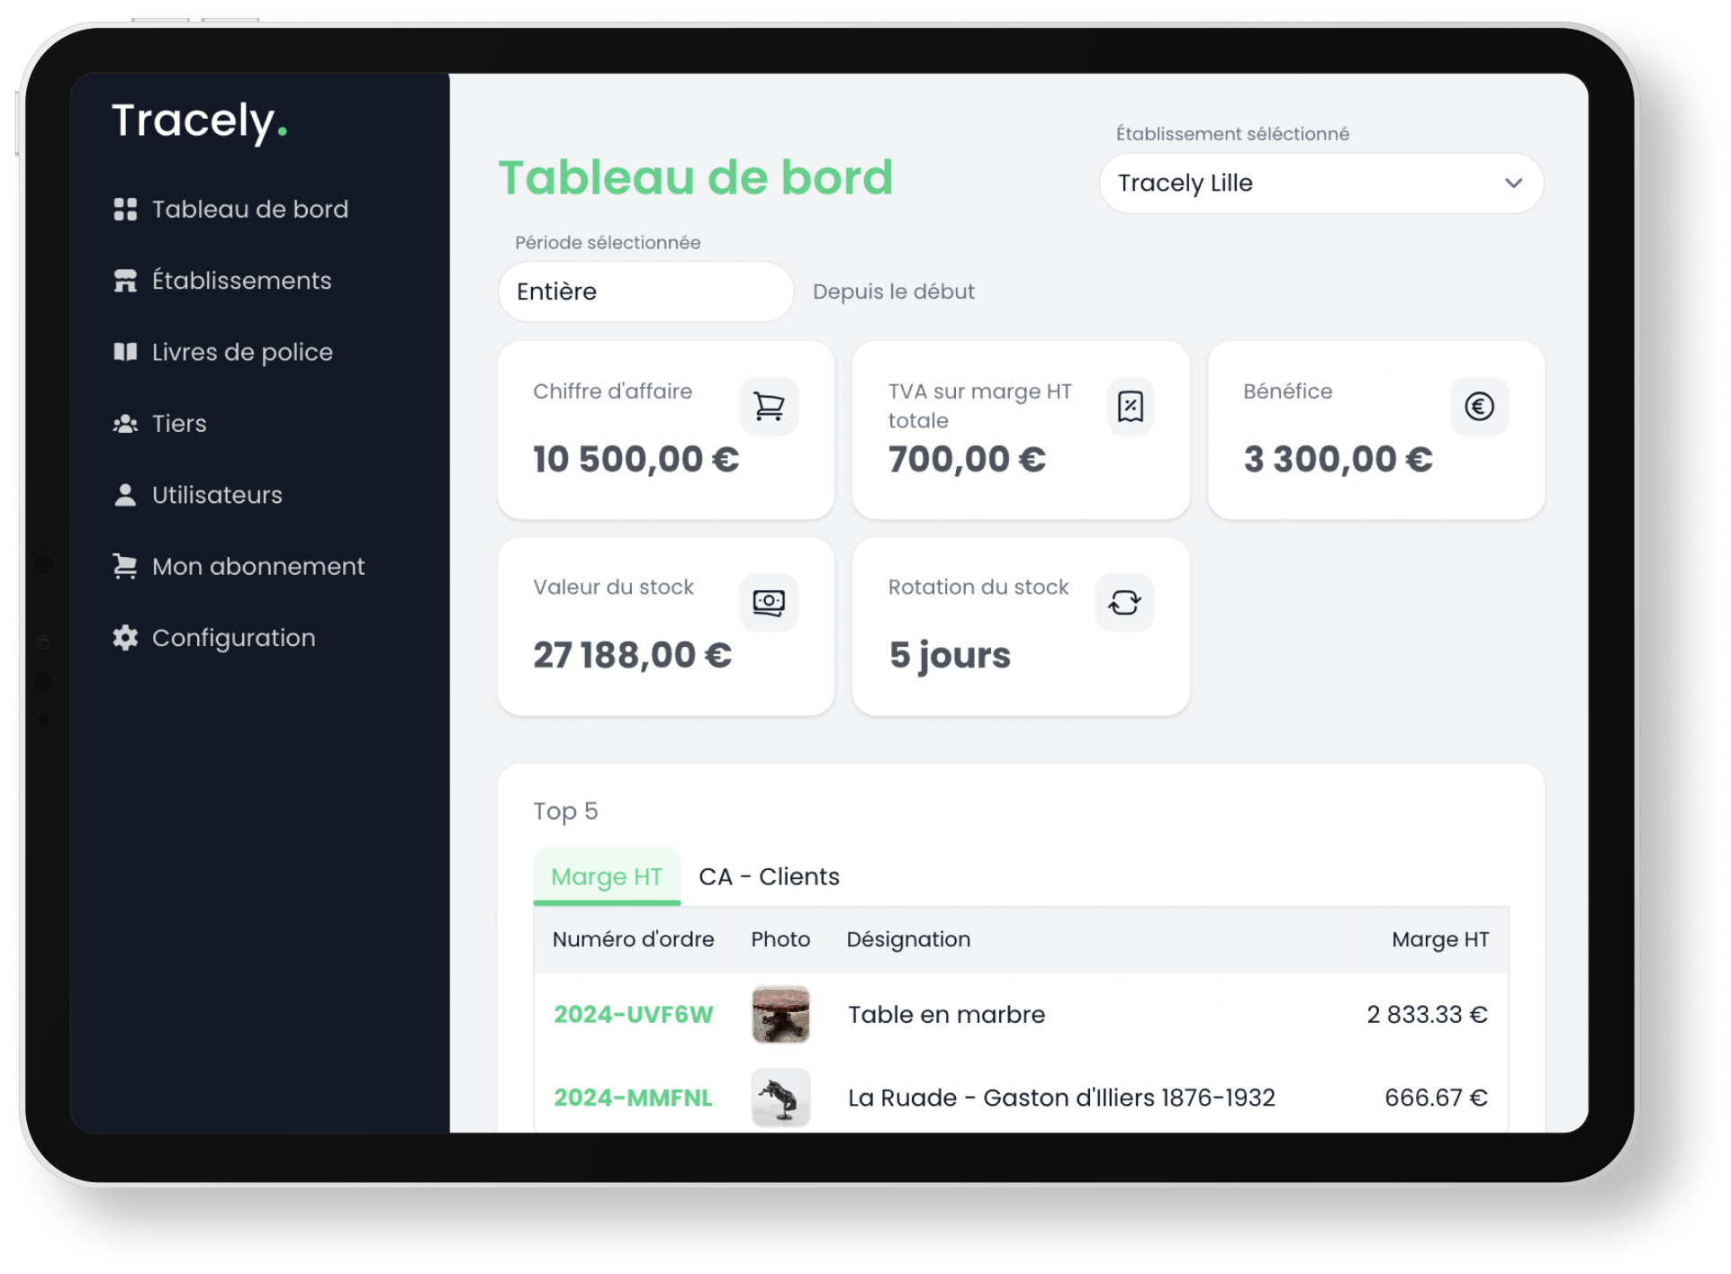Click the TVA percentage/tag icon
Viewport: 1731px width, 1274px height.
tap(1129, 405)
